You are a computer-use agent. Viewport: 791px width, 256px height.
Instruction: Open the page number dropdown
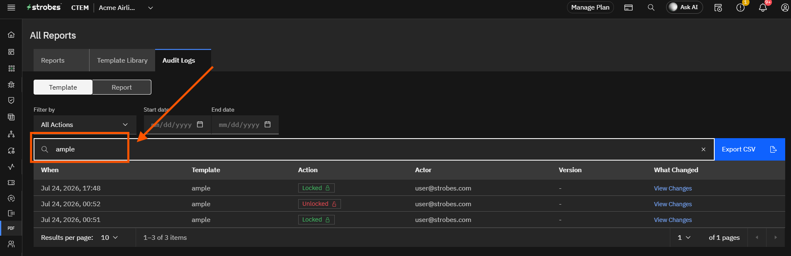[x=684, y=237]
